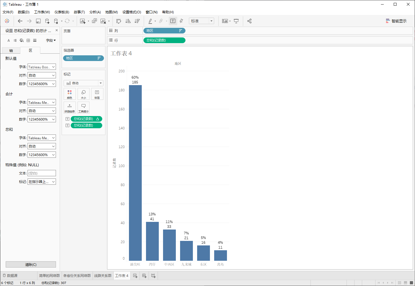Open the 标准 fit dropdown
The width and height of the screenshot is (415, 286).
201,21
